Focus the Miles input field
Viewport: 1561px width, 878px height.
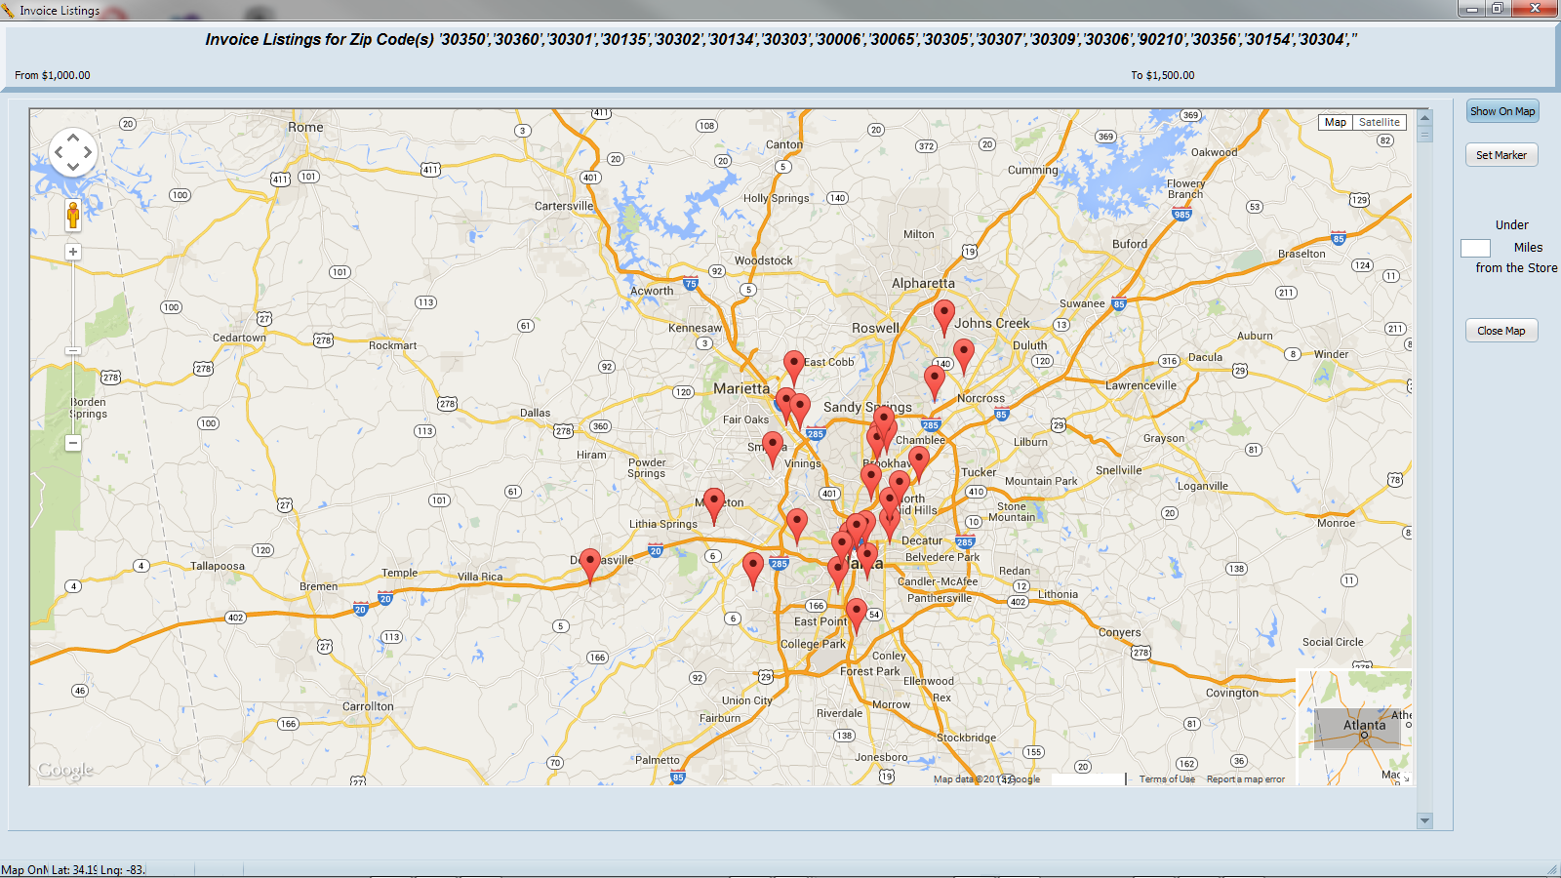tap(1475, 248)
